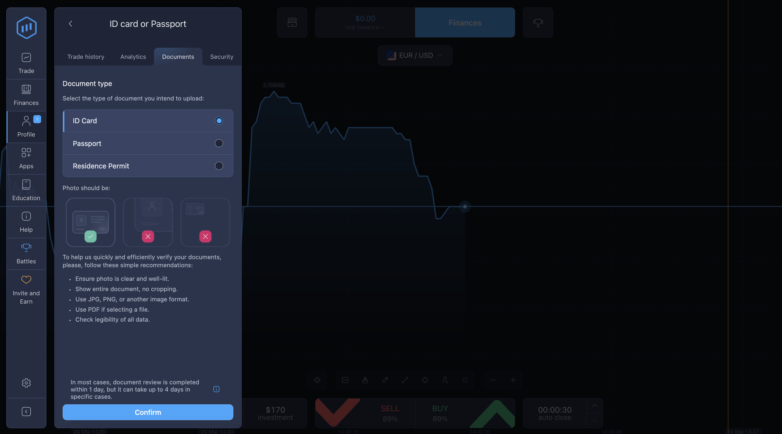This screenshot has width=782, height=434.
Task: Open the Education sidebar item
Action: 26,190
